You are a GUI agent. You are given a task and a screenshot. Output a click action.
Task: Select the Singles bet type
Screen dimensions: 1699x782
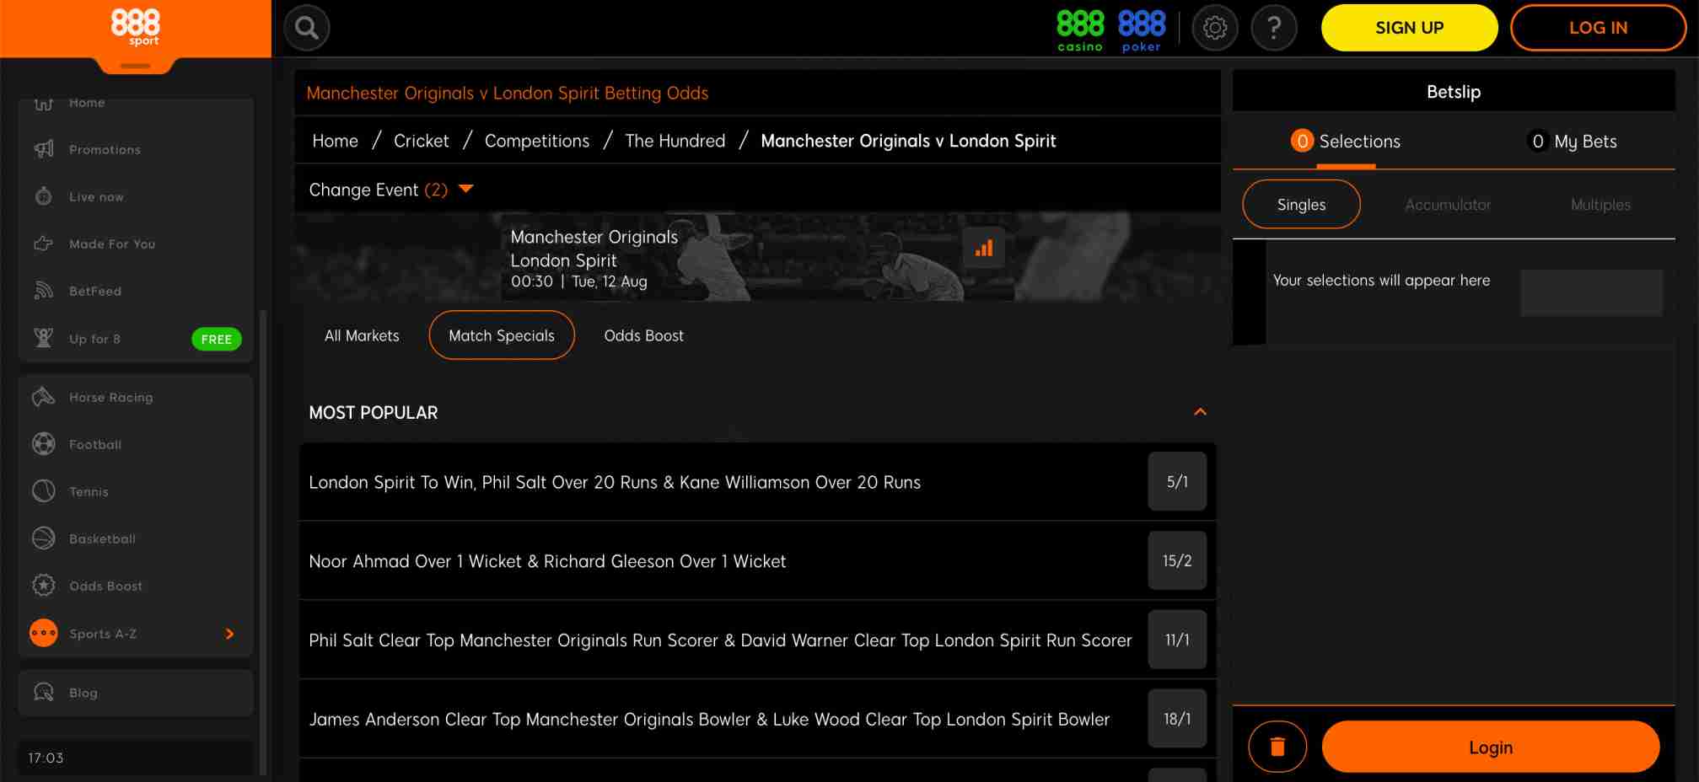(1301, 205)
